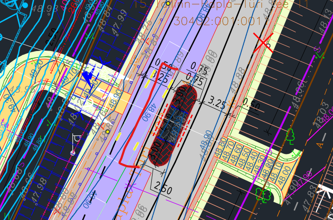Click the cyan filled circle marker
Image resolution: width=333 pixels, height=220 pixels.
click(x=24, y=6)
